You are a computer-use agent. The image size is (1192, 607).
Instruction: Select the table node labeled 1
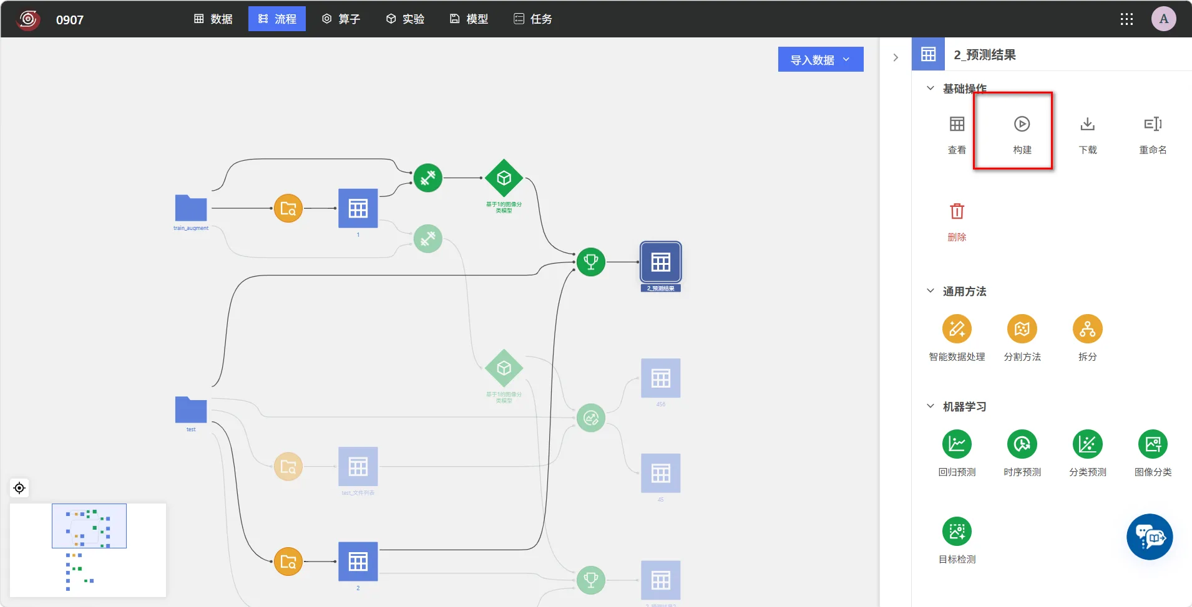pyautogui.click(x=358, y=208)
